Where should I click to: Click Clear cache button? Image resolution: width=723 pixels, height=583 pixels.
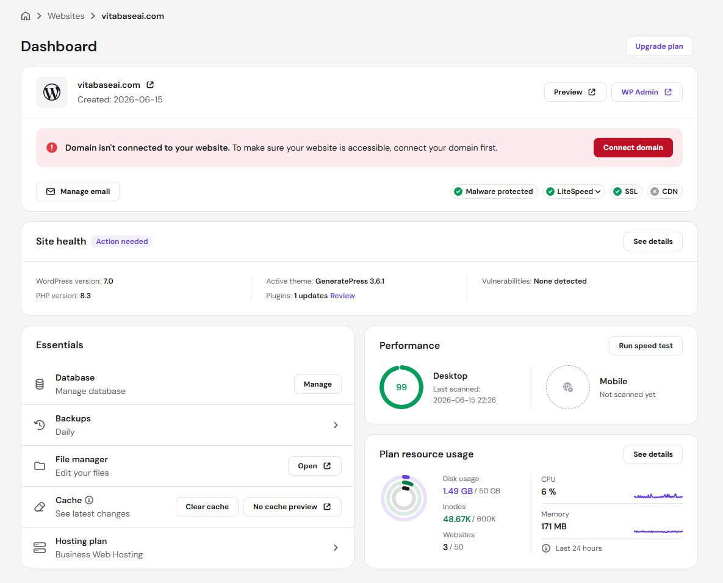[207, 507]
